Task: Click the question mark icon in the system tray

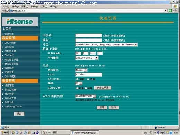Action: pos(151,133)
